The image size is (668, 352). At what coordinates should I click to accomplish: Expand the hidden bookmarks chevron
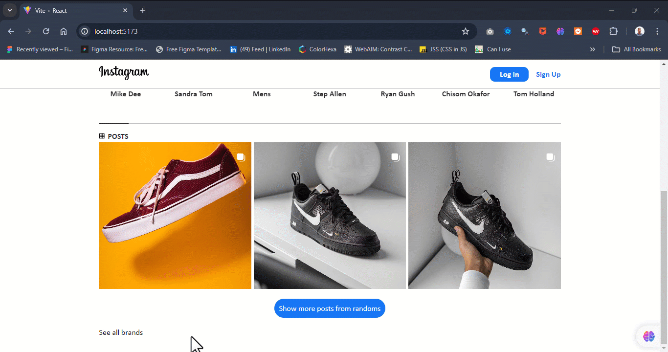(x=593, y=49)
